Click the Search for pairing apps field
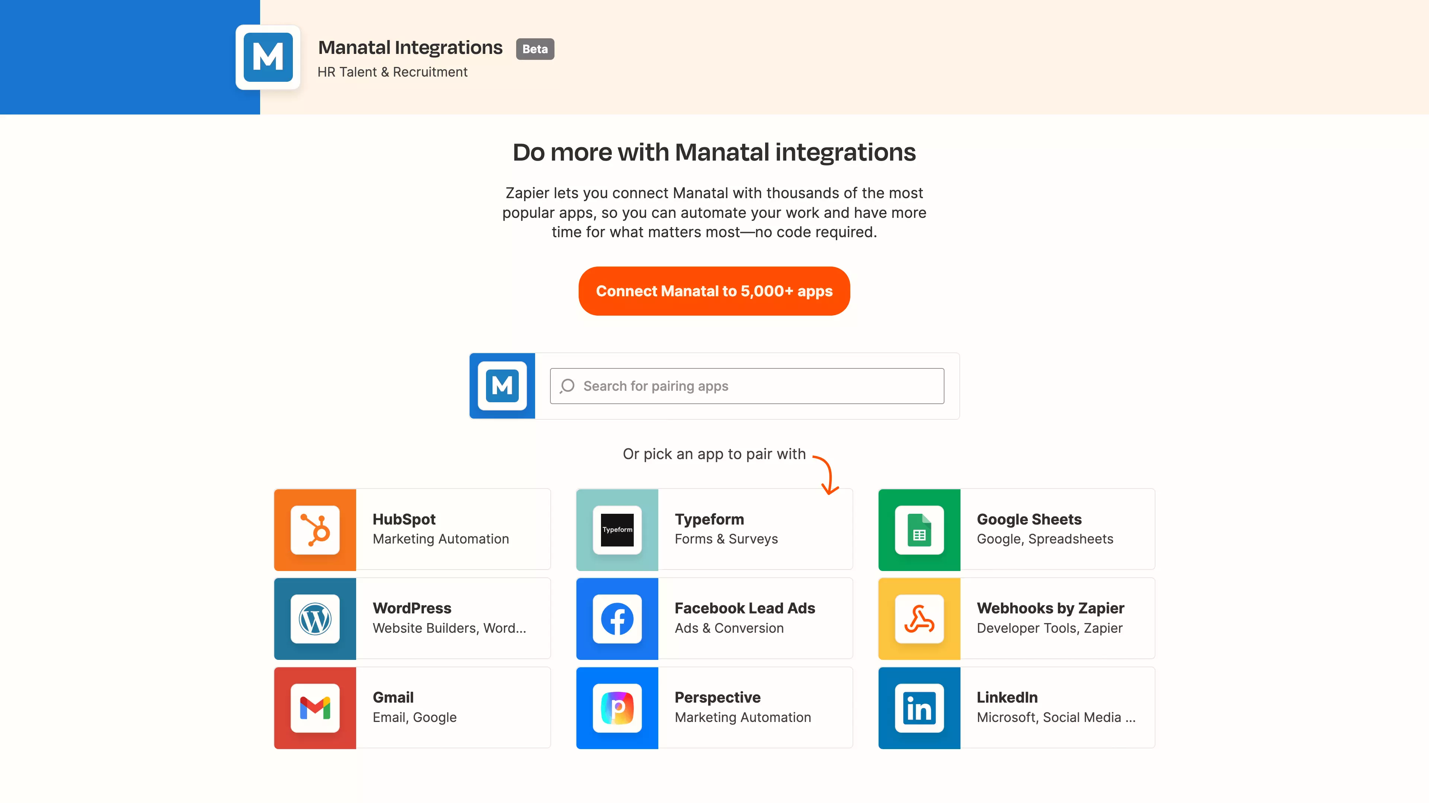This screenshot has height=803, width=1429. tap(746, 386)
